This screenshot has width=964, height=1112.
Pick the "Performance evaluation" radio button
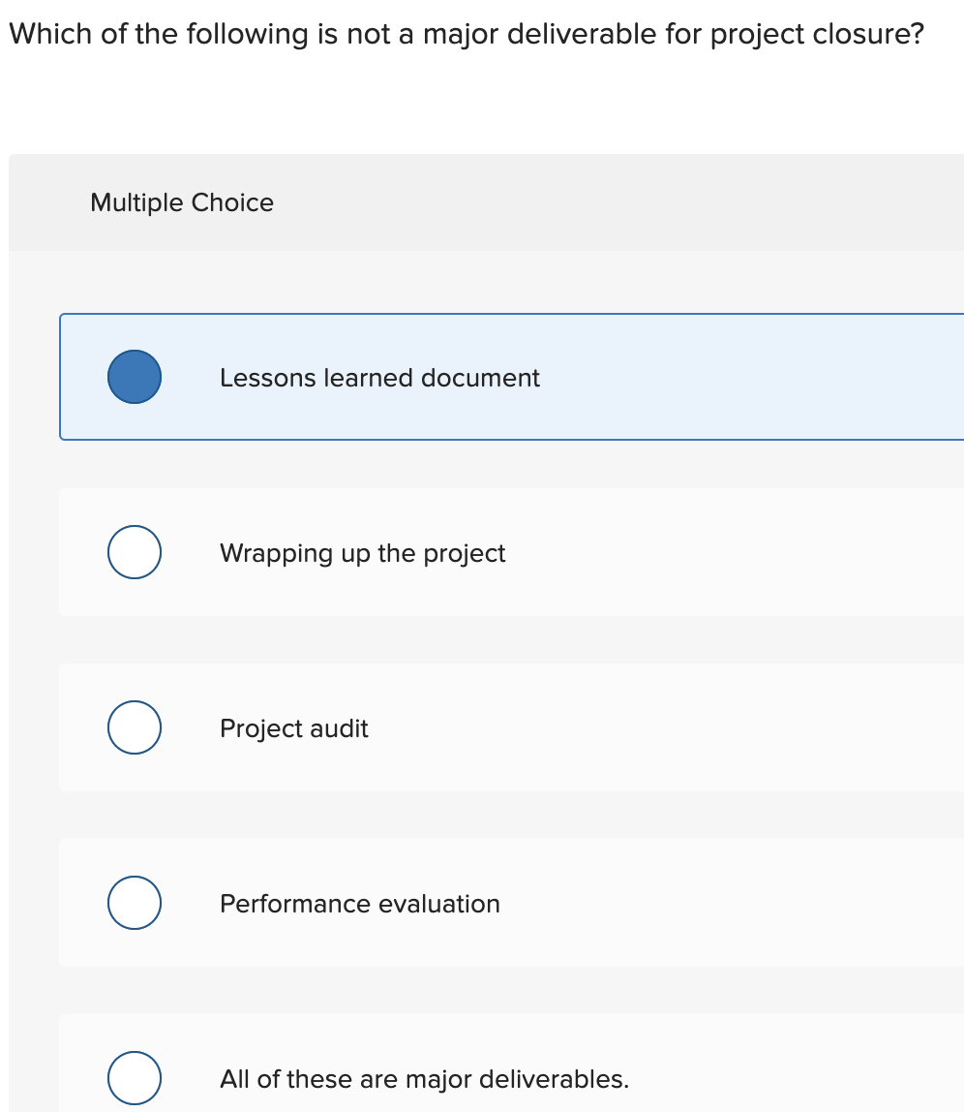(135, 903)
